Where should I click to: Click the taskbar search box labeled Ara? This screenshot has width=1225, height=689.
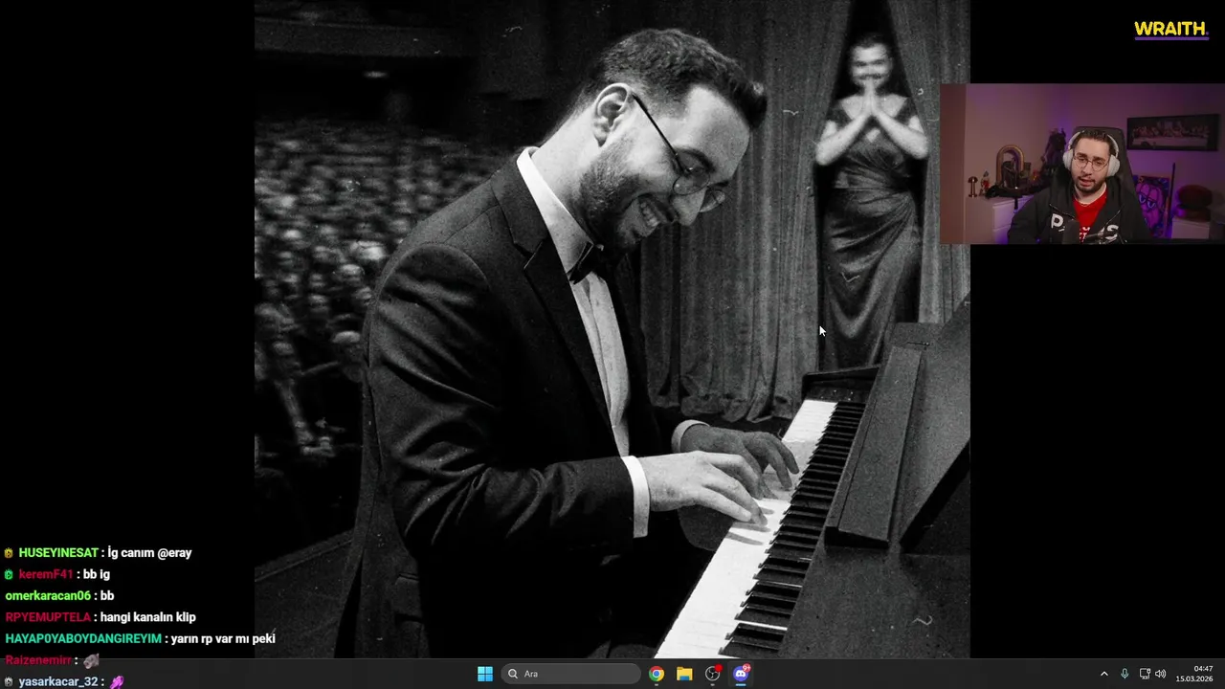click(572, 674)
